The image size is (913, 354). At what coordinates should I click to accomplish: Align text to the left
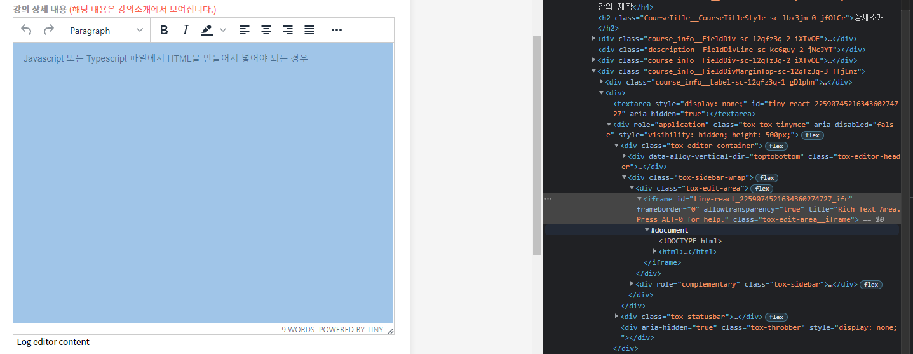click(x=245, y=30)
